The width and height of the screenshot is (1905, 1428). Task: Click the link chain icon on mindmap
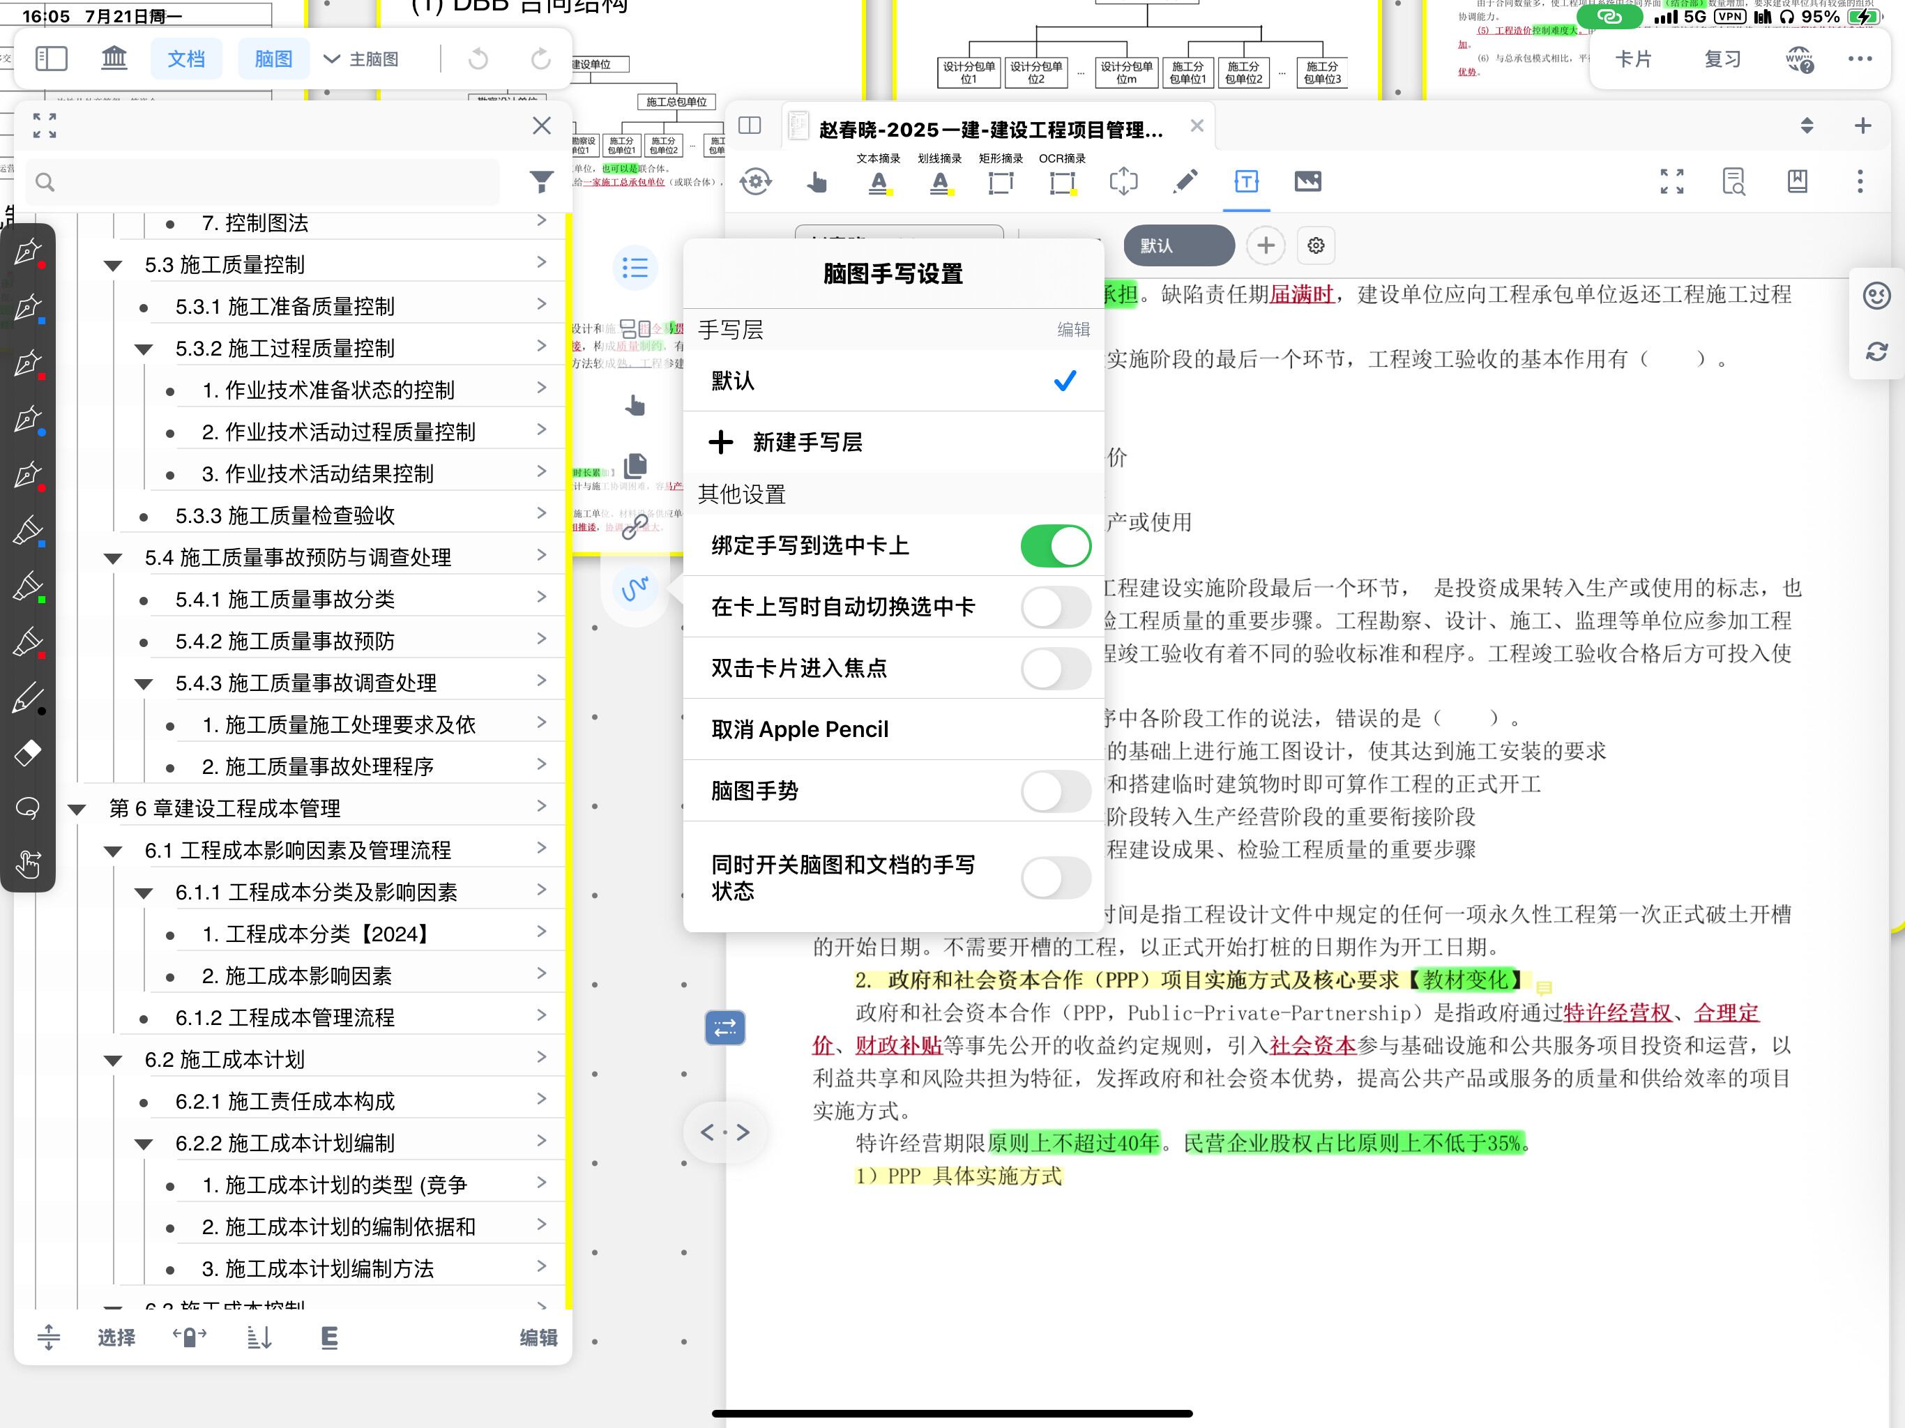(635, 526)
